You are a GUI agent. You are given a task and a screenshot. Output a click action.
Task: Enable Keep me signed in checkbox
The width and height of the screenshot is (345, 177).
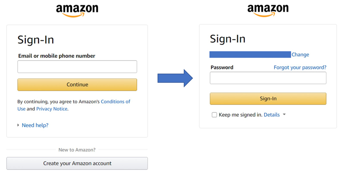pos(214,115)
